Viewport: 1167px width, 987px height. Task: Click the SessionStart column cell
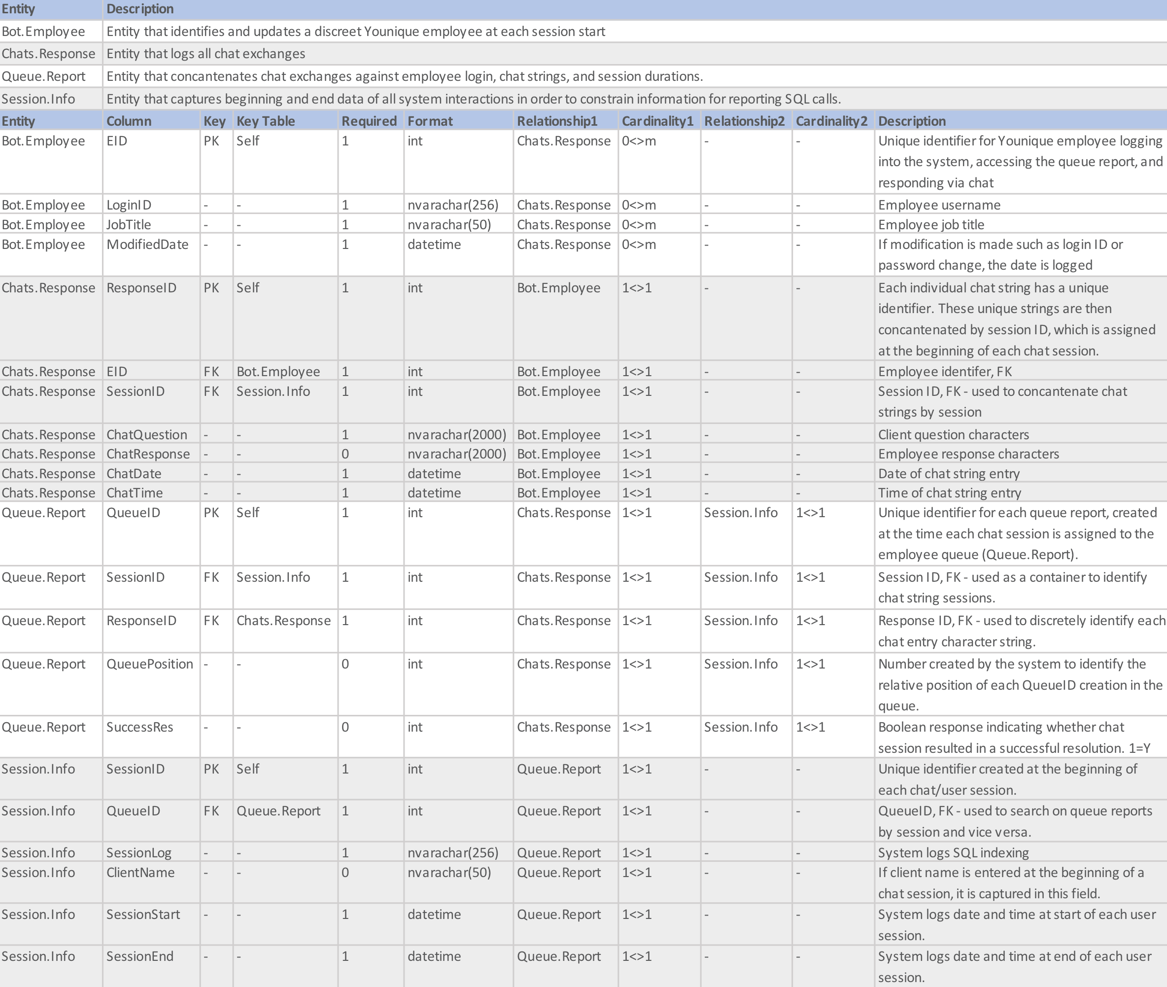click(x=151, y=924)
